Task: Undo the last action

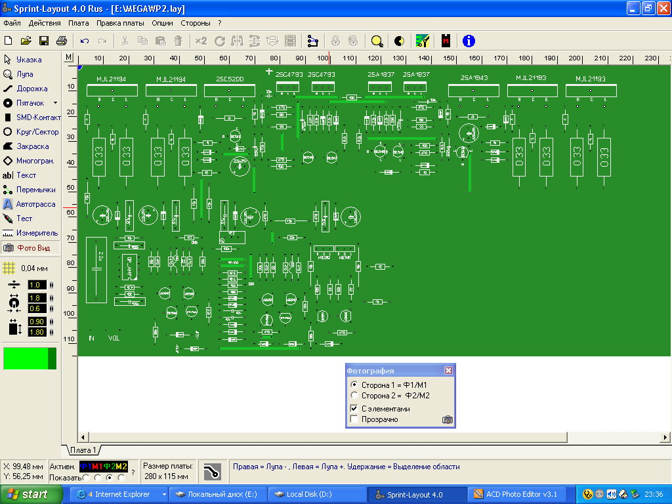Action: [85, 41]
